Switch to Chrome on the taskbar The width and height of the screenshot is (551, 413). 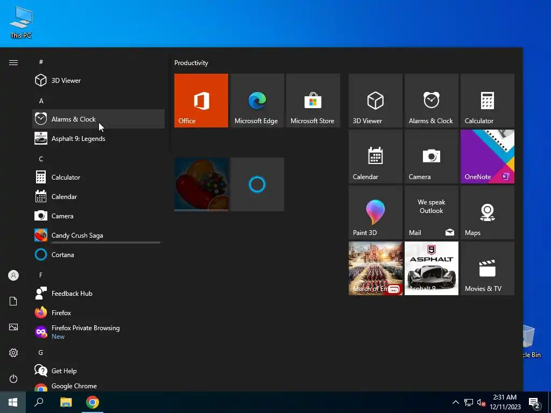[93, 402]
